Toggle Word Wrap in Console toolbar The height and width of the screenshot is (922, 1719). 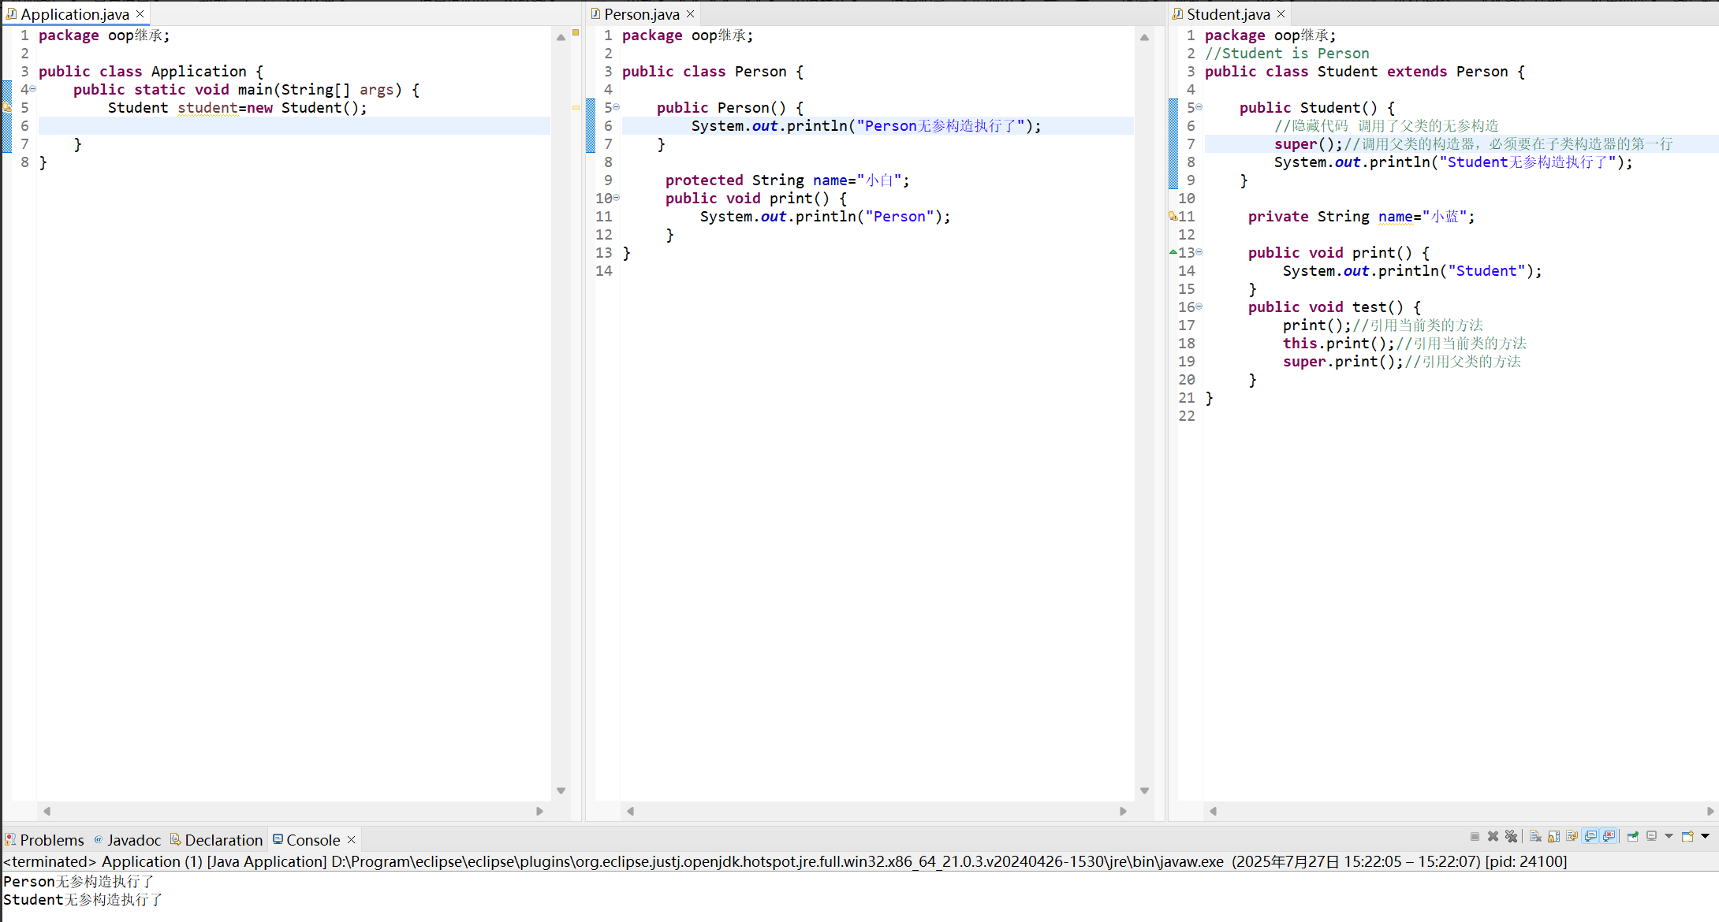point(1572,836)
